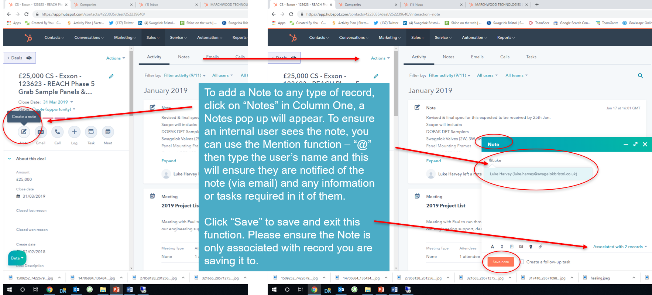
Task: Switch to the Notes tab in left window
Action: (x=183, y=57)
